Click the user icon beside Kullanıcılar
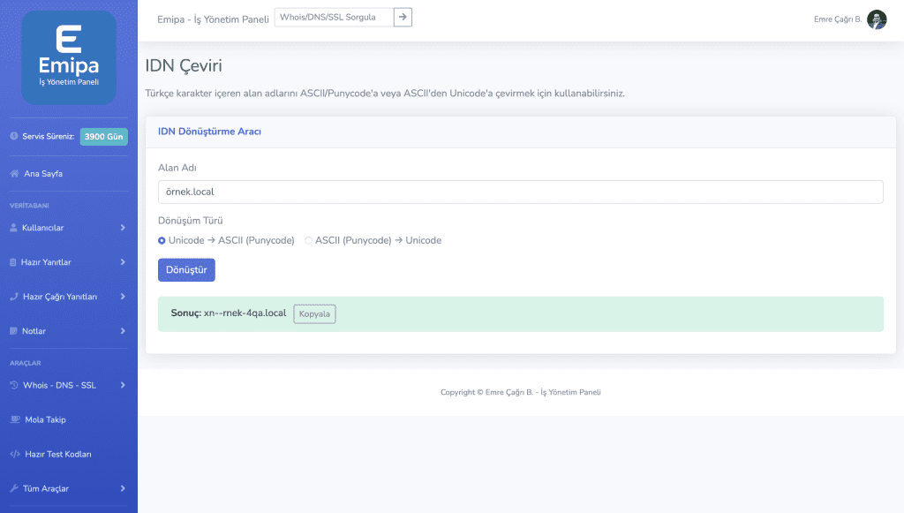This screenshot has width=904, height=513. pyautogui.click(x=13, y=228)
